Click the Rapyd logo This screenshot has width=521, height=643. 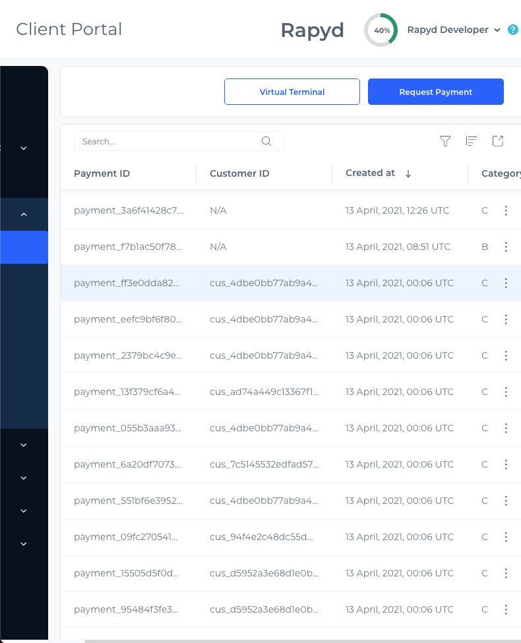click(x=312, y=31)
